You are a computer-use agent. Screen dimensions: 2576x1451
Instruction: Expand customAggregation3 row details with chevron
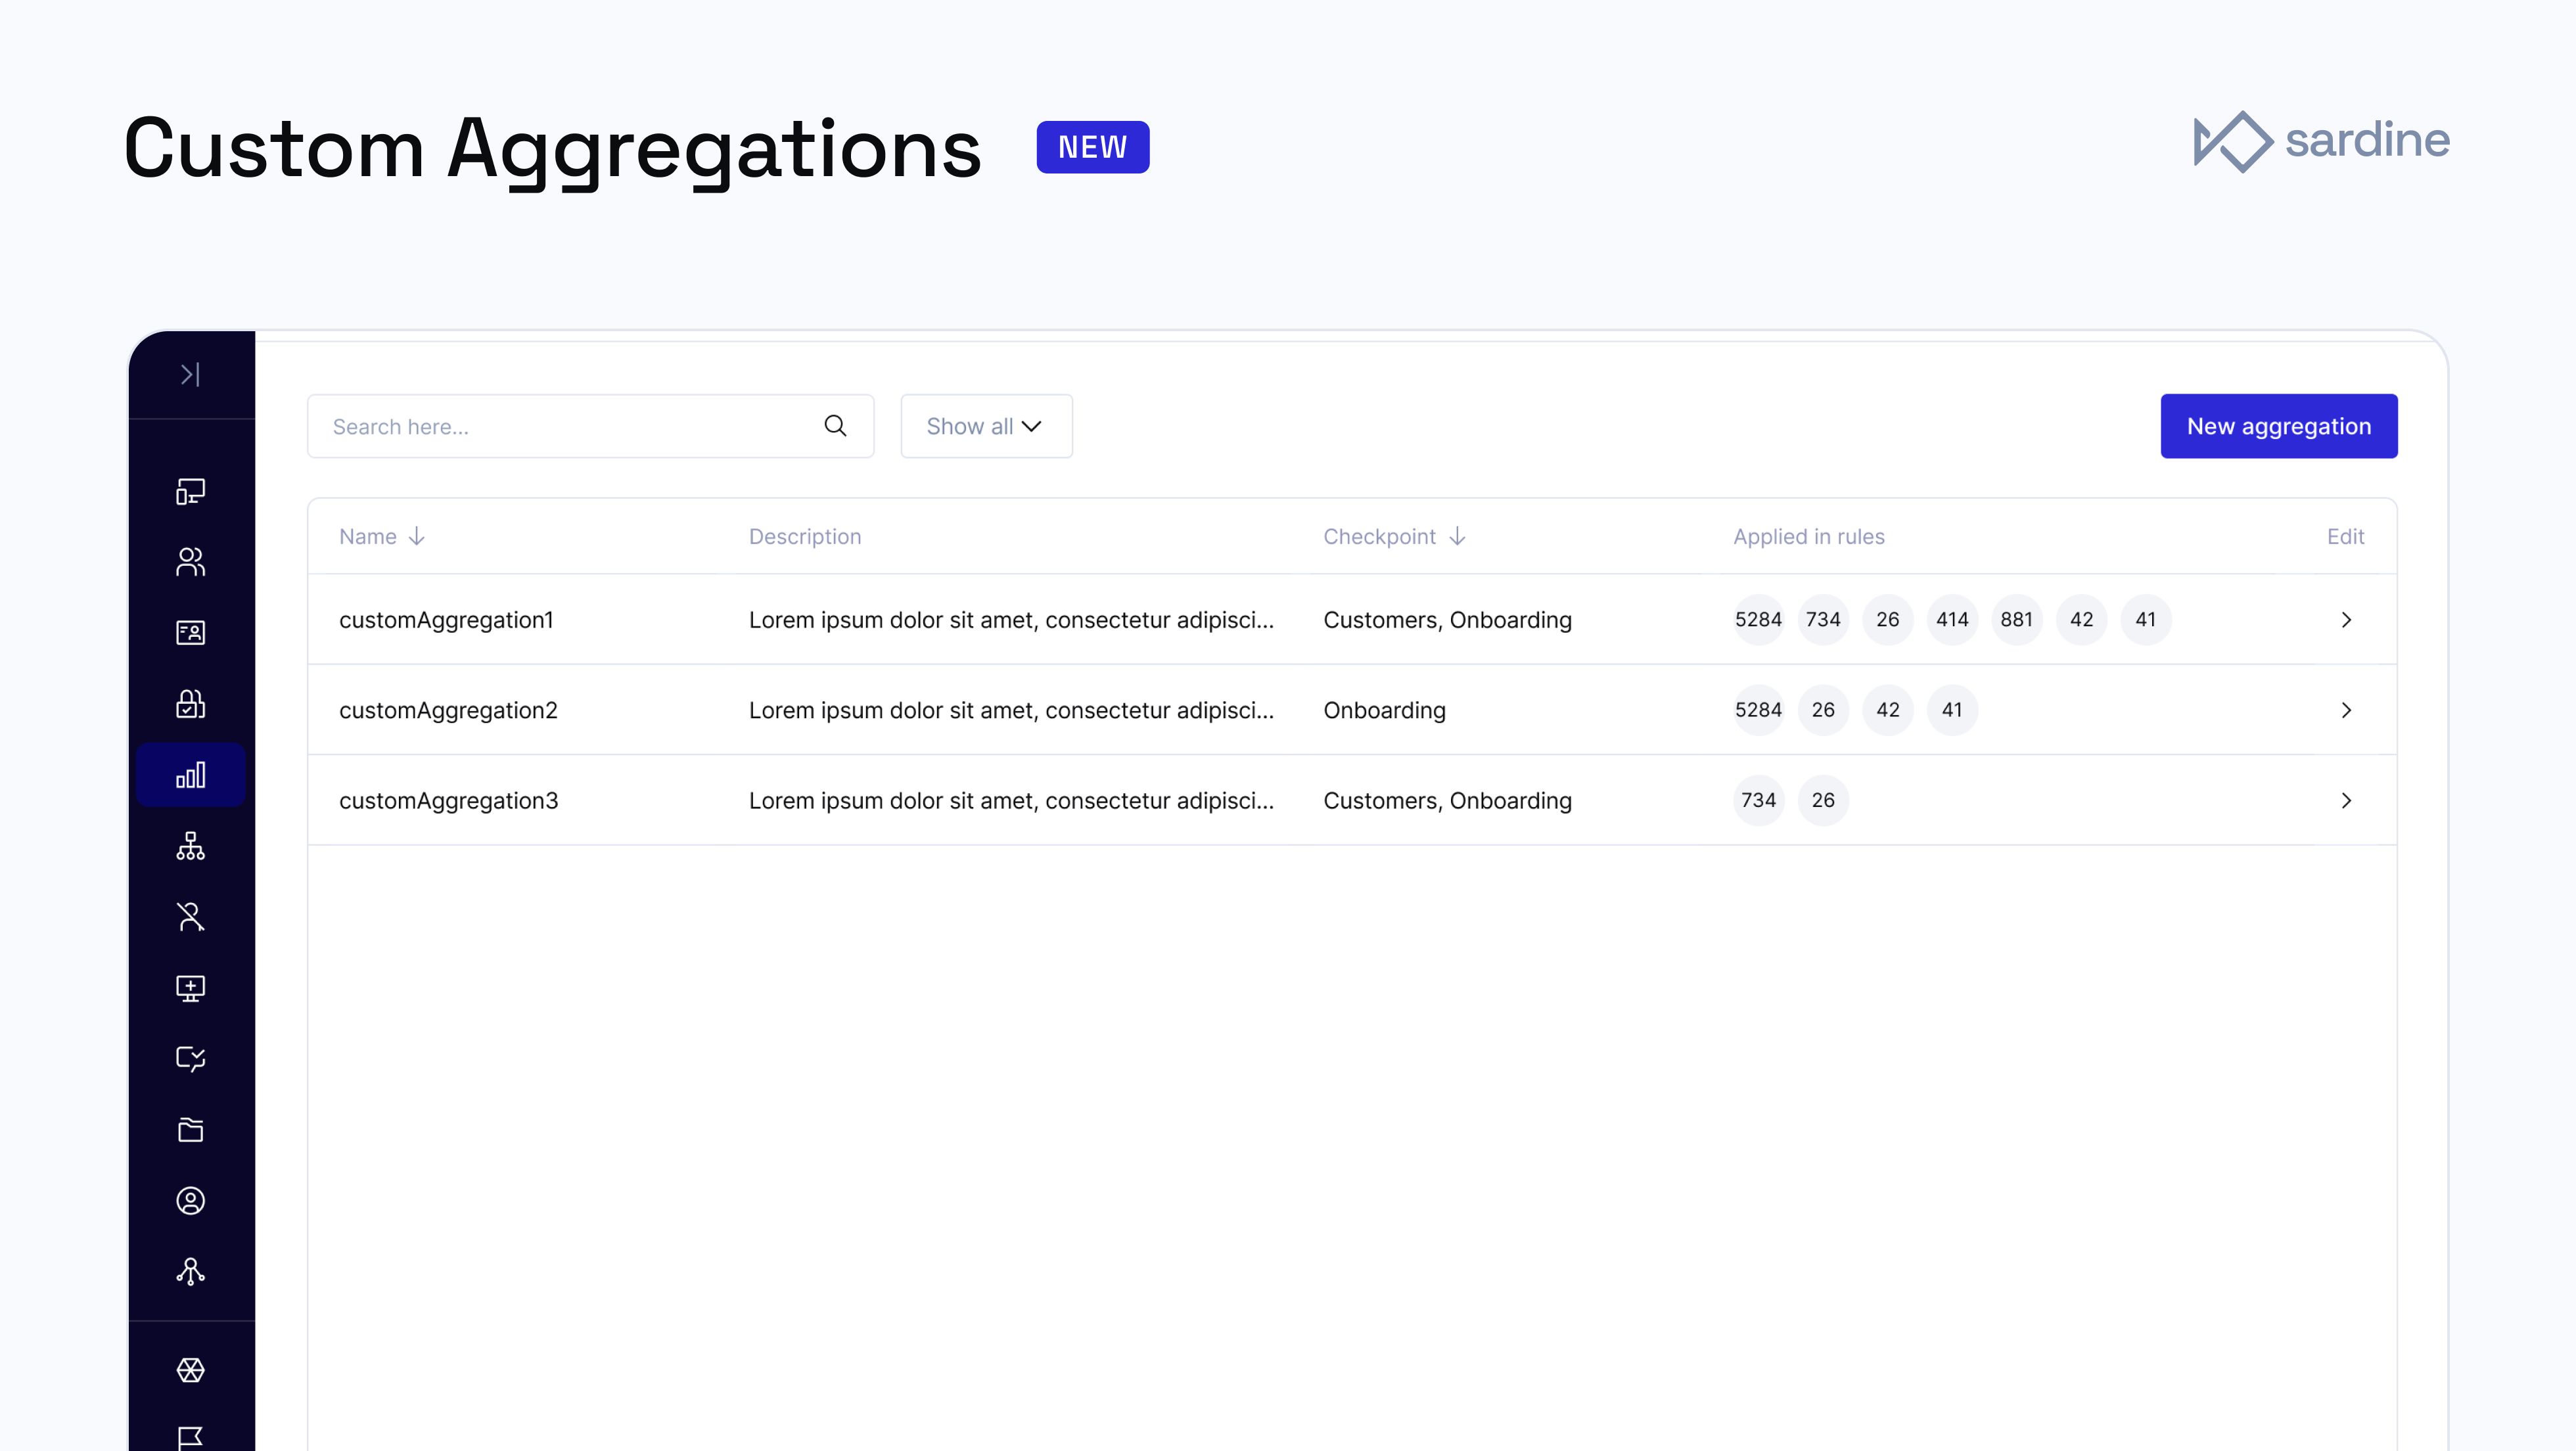(x=2347, y=800)
